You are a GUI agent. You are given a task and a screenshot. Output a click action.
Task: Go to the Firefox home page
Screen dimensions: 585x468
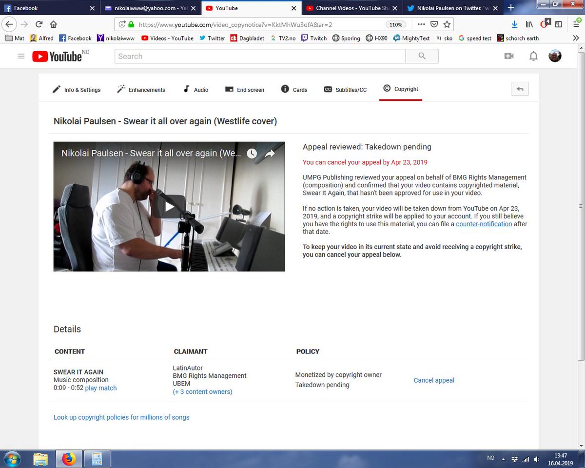[x=54, y=24]
